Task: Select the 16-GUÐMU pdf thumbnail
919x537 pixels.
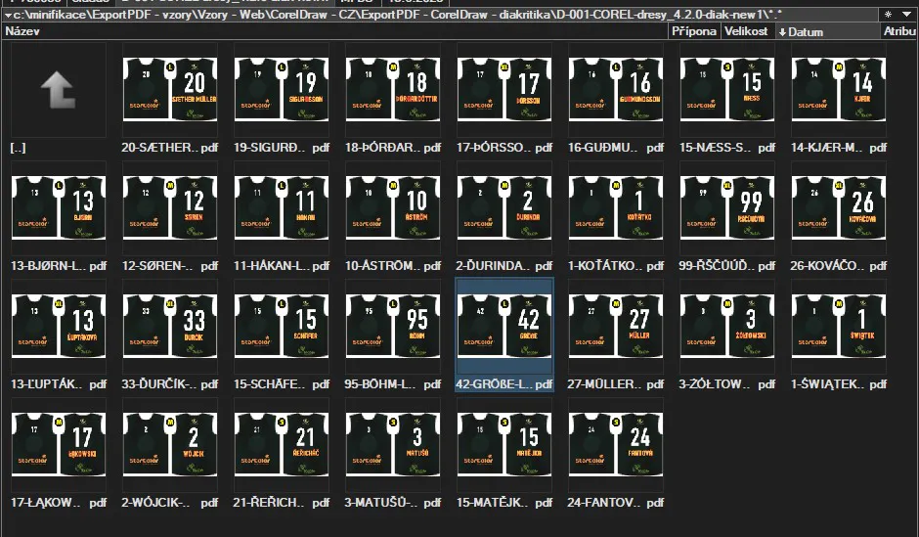Action: coord(615,90)
